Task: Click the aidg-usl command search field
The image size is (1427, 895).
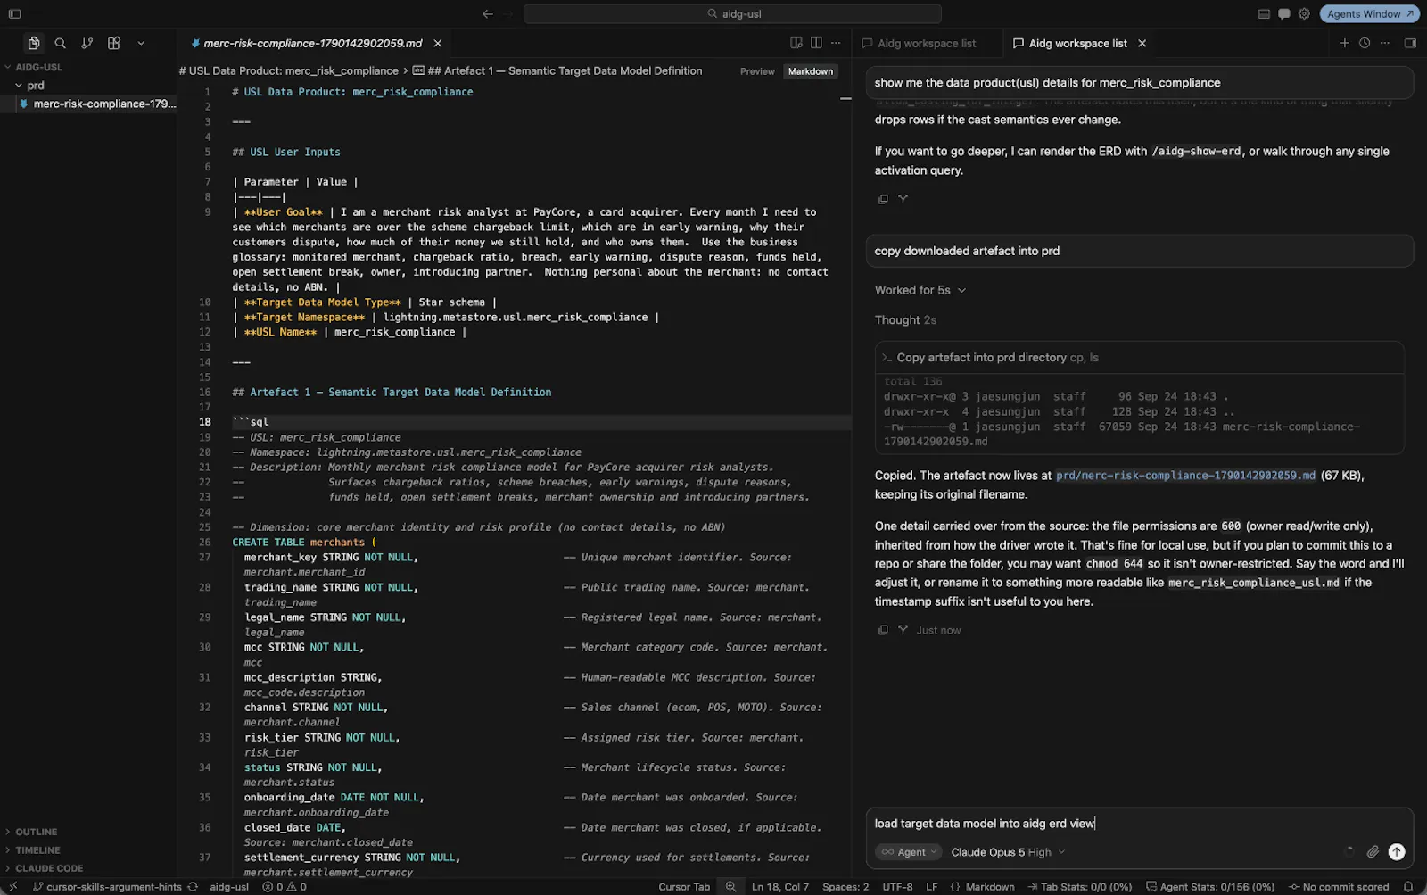Action: (x=732, y=13)
